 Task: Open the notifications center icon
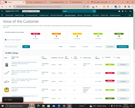click(131, 106)
